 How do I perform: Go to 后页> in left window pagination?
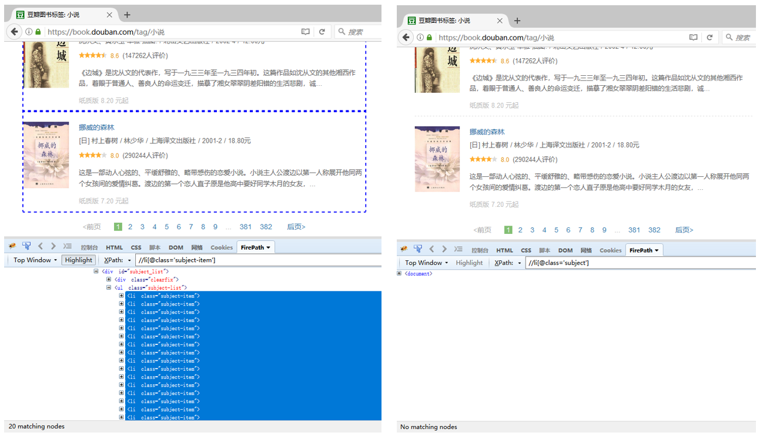[296, 227]
